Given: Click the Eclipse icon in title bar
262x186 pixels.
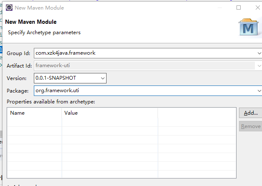Looking at the screenshot, I should click(x=8, y=8).
